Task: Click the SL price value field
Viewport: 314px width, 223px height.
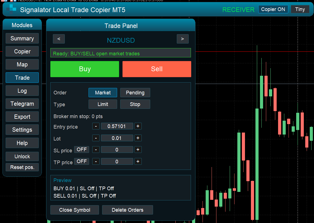Action: (117, 150)
